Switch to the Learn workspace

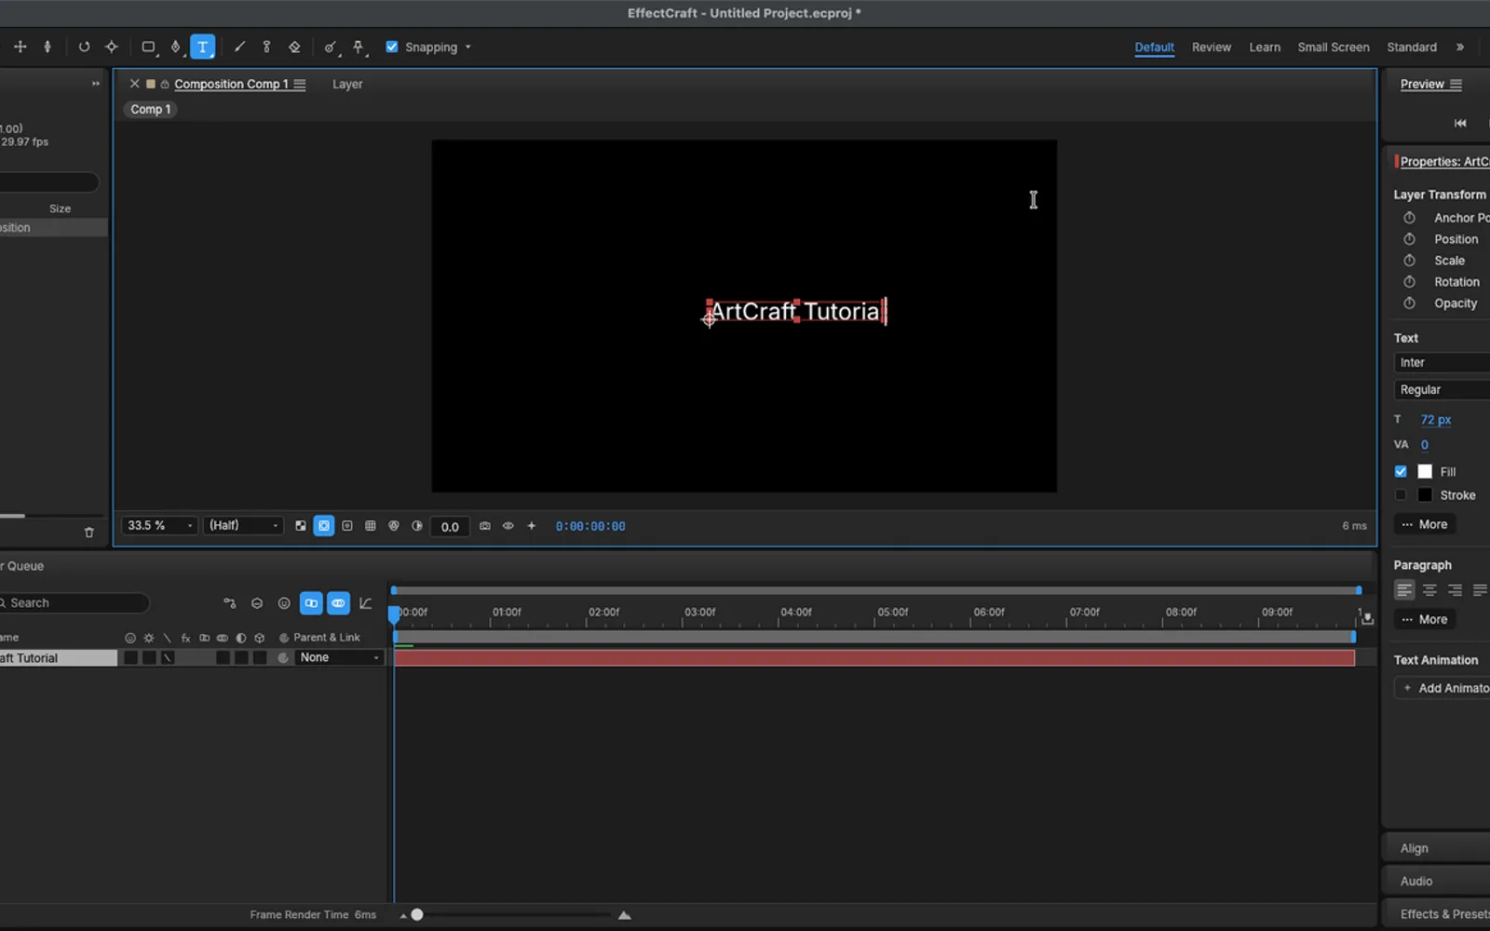coord(1265,47)
